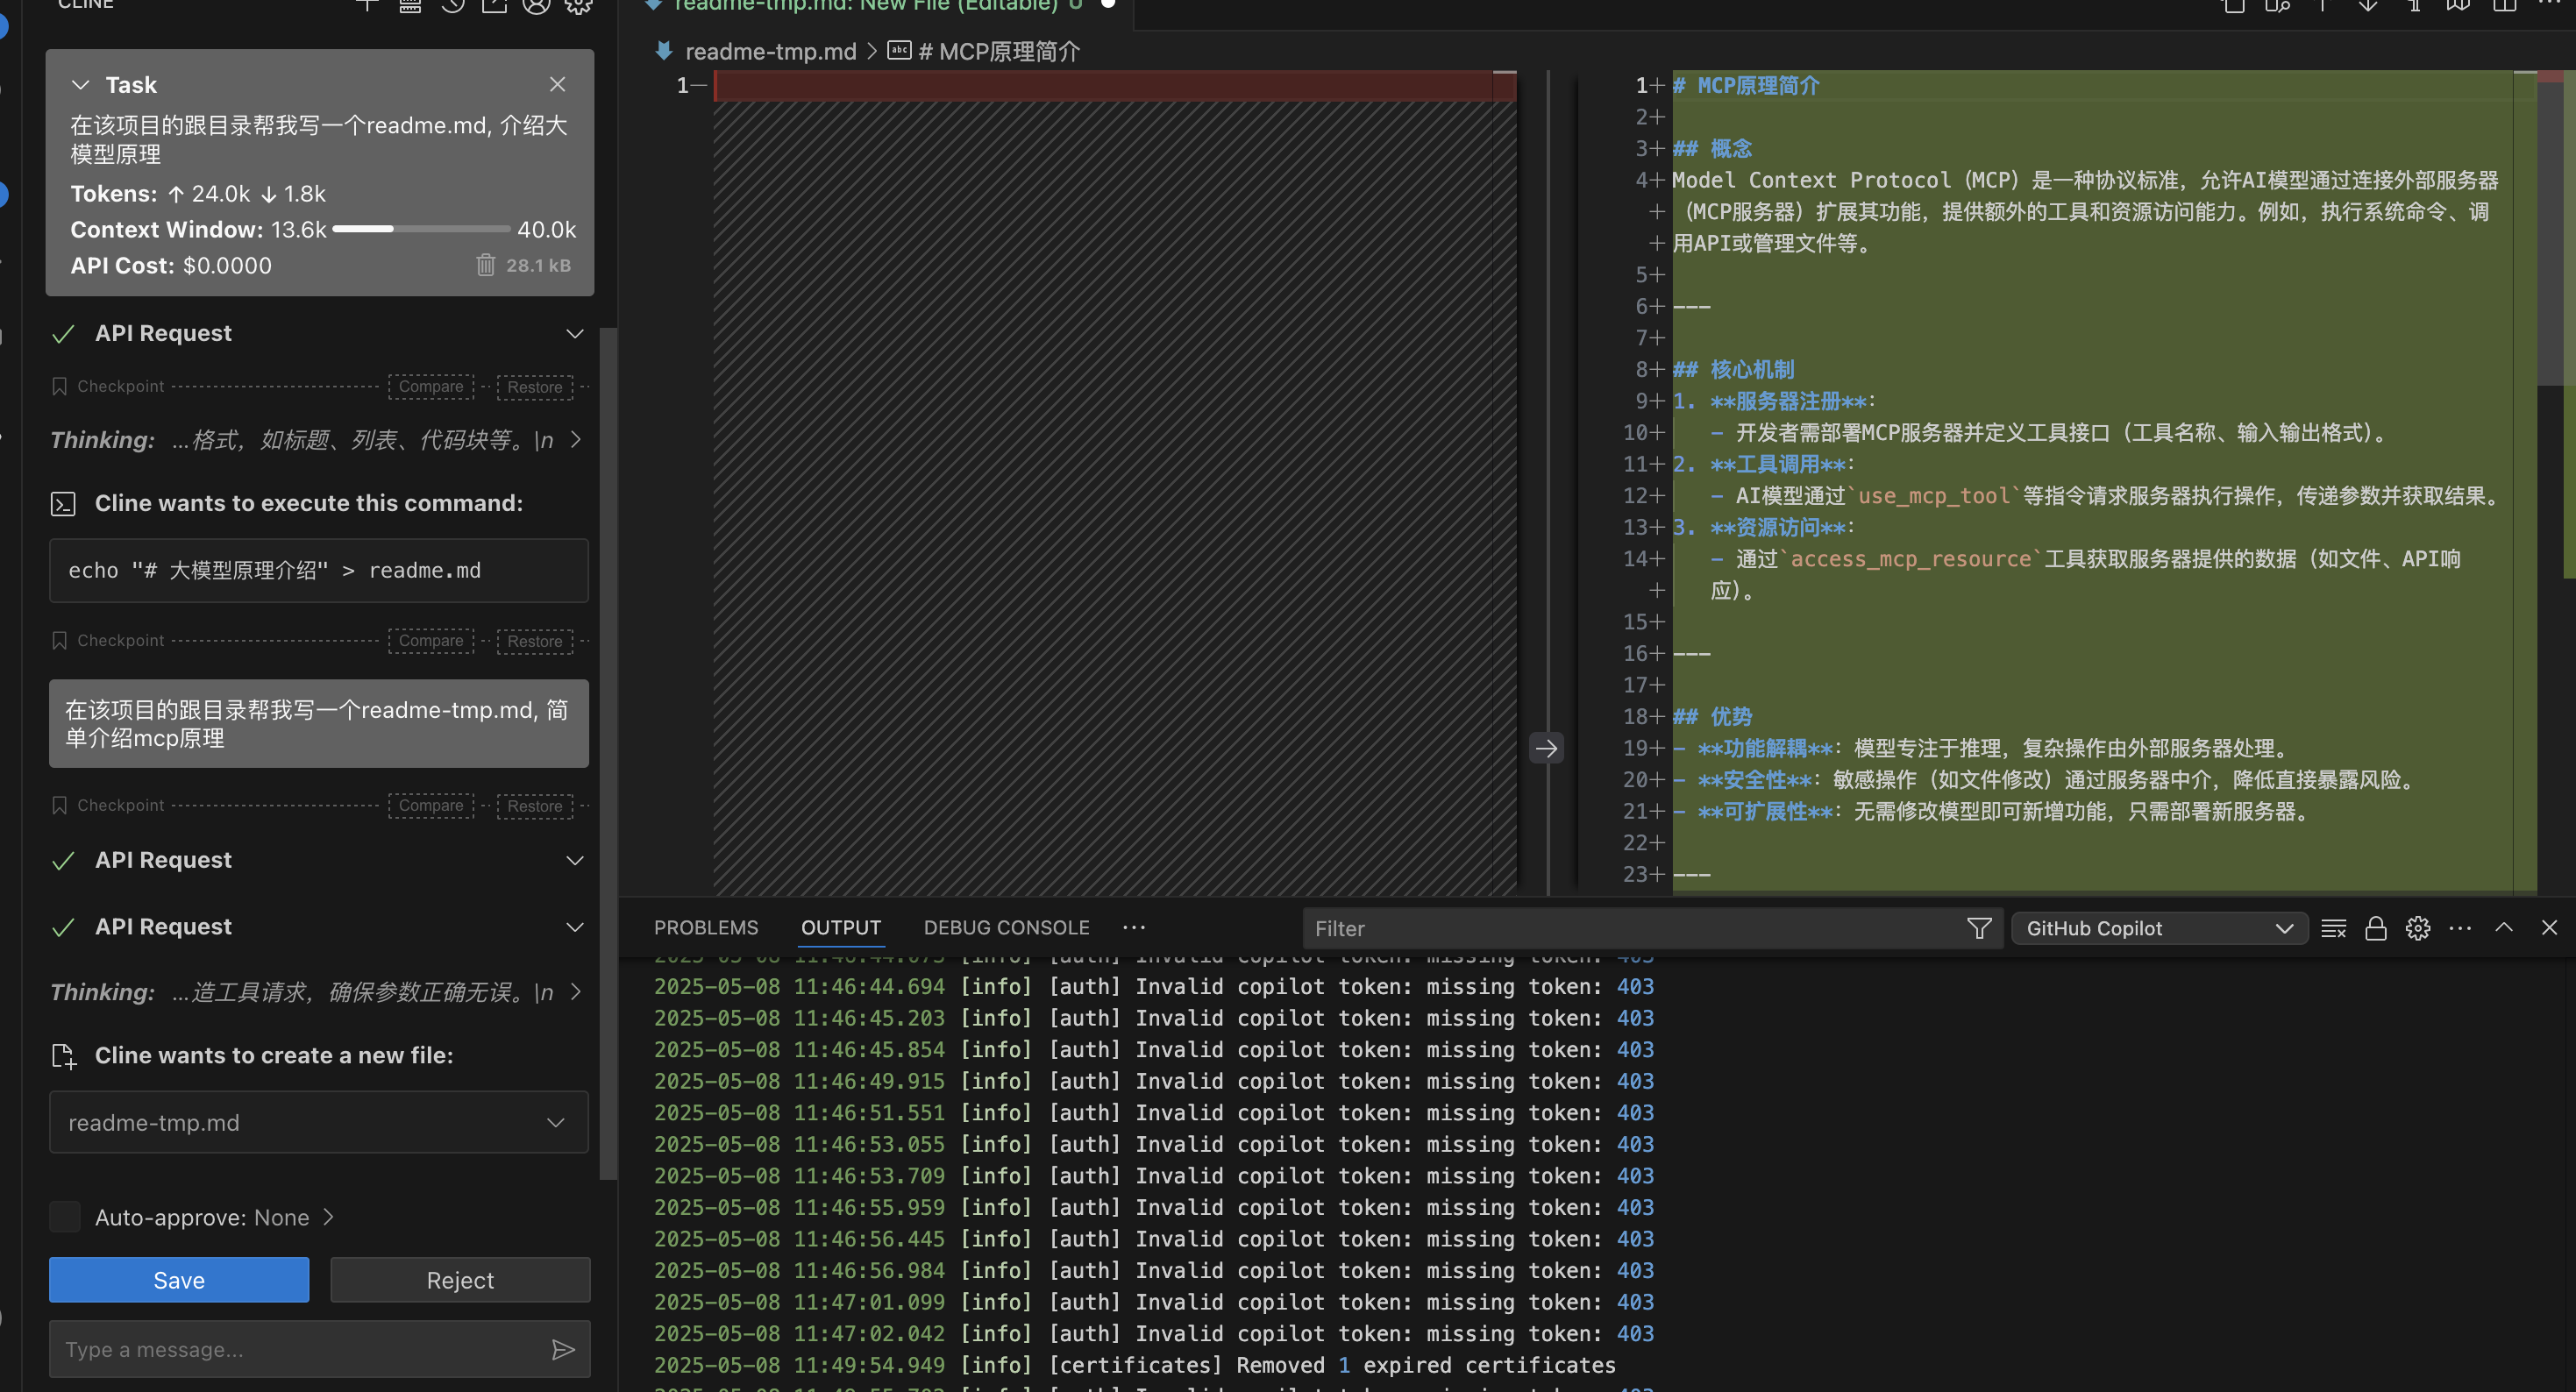
Task: Open the DEBUG CONSOLE tab
Action: point(1006,927)
